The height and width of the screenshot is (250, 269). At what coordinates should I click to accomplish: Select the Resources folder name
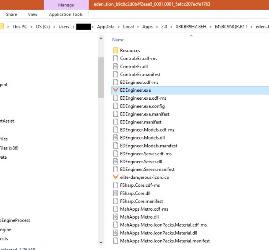point(130,51)
